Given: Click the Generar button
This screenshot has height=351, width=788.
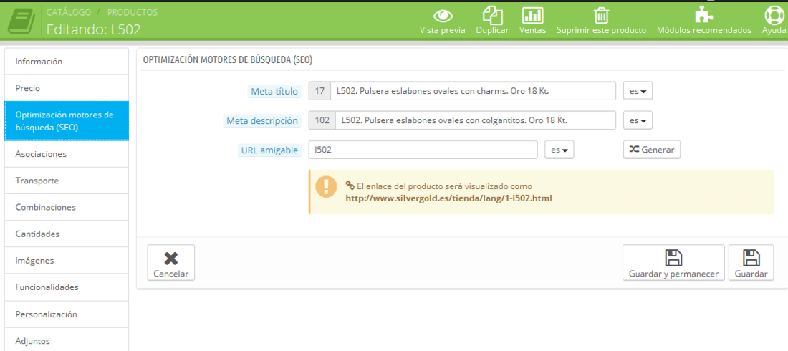Looking at the screenshot, I should (x=652, y=150).
